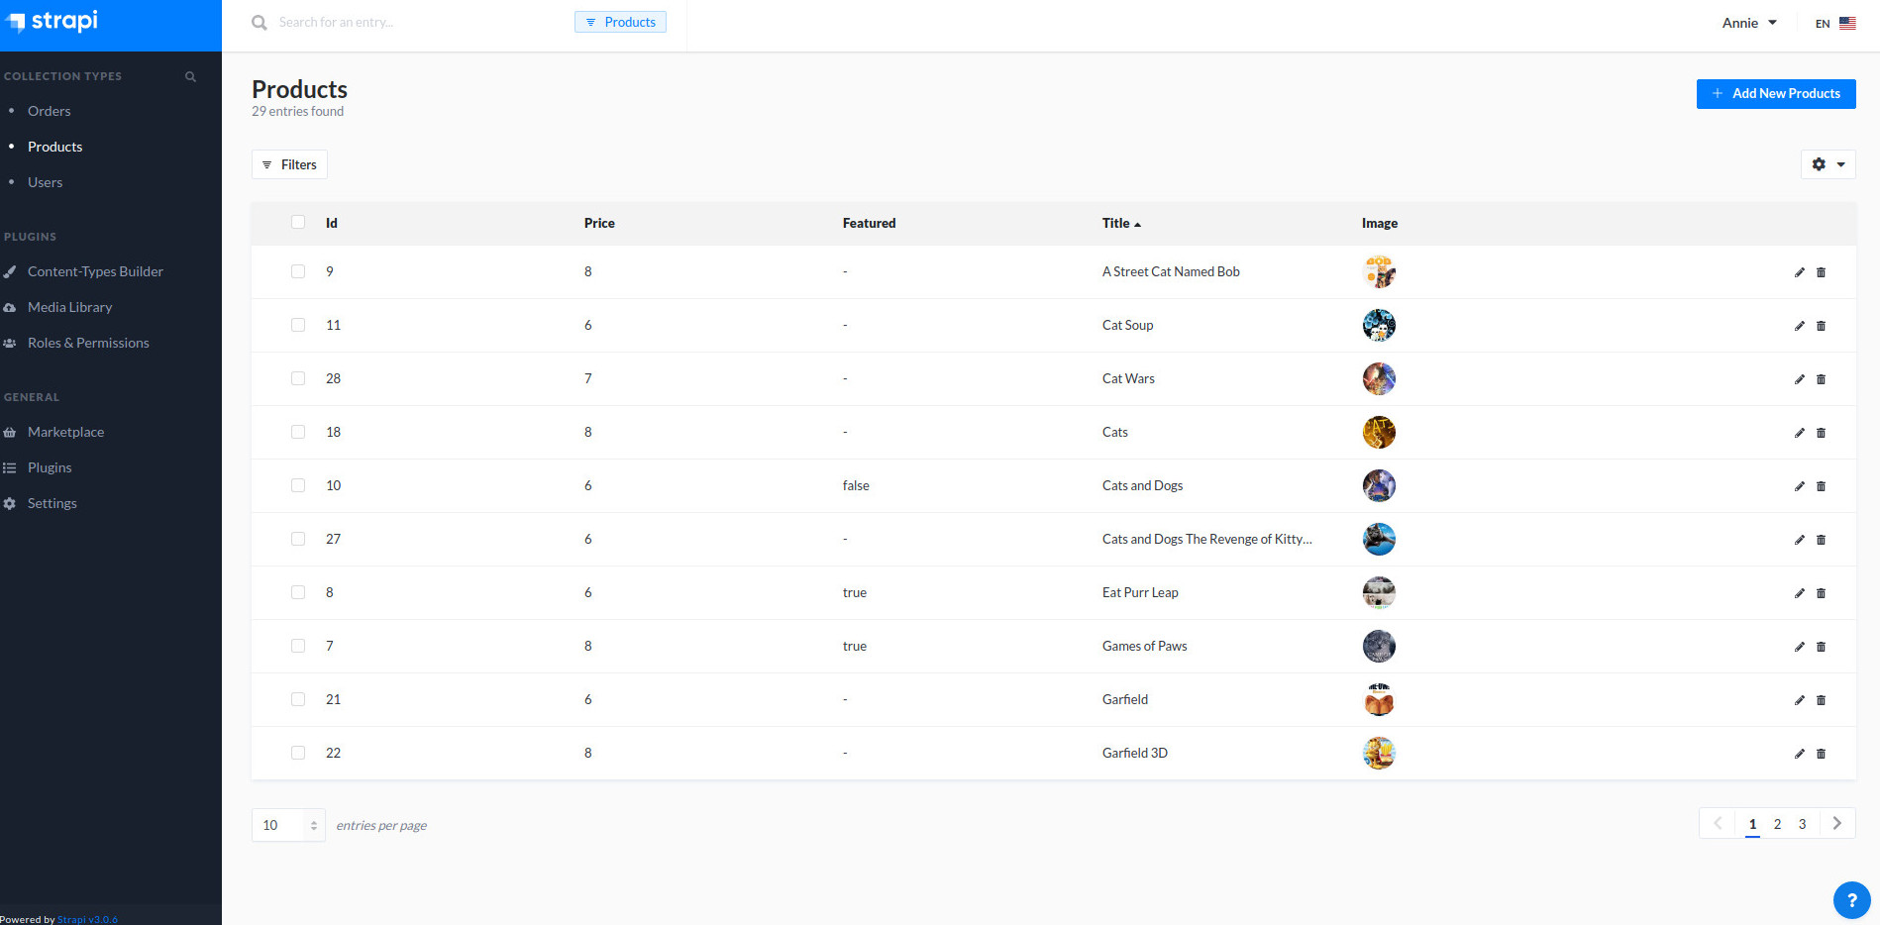Delete the Cats entry with id 18
Viewport: 1880px width, 925px height.
coord(1821,433)
